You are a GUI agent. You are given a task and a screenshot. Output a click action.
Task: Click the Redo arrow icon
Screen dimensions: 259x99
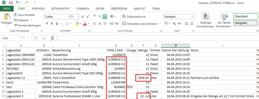coord(27,2)
